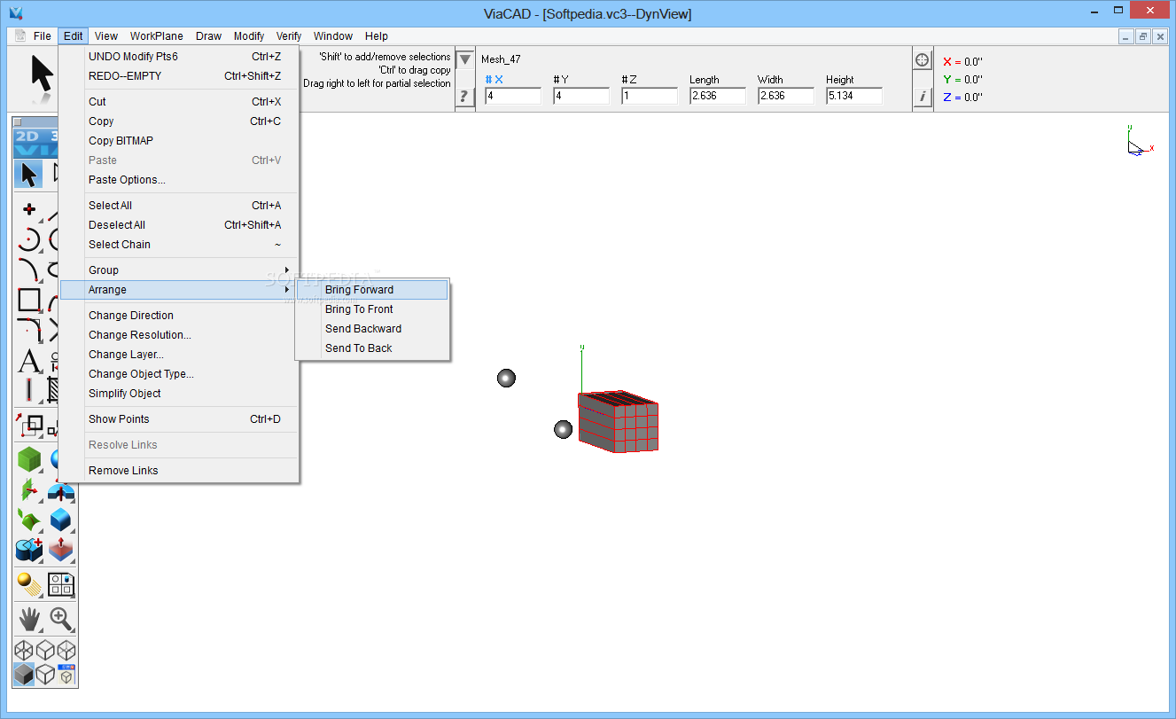Screen dimensions: 1176x719
Task: Choose the green surface trim tool
Action: 29,520
